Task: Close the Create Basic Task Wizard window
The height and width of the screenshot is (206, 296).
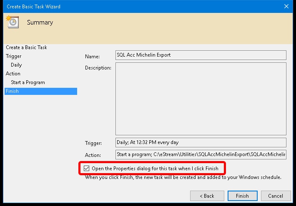Action: (x=286, y=6)
